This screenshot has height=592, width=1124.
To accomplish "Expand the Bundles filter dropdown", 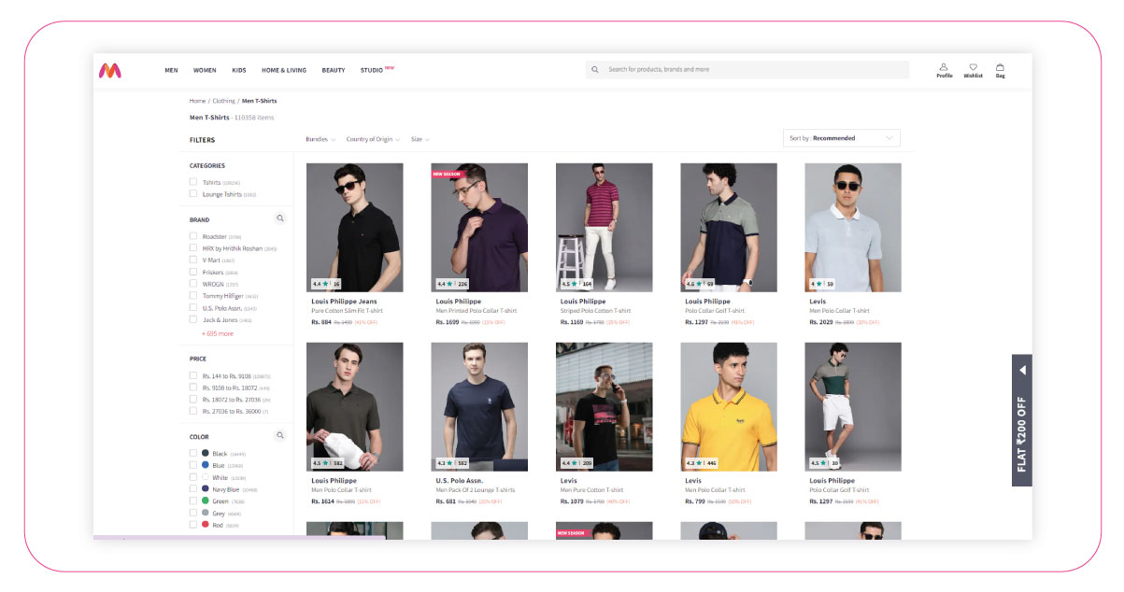I will [x=320, y=139].
